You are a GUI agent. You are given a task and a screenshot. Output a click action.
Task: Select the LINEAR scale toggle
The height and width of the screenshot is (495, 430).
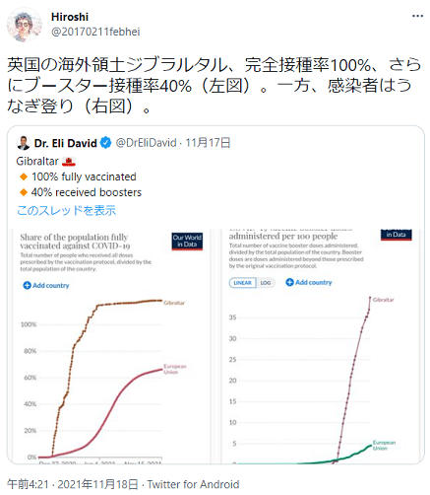tap(243, 283)
